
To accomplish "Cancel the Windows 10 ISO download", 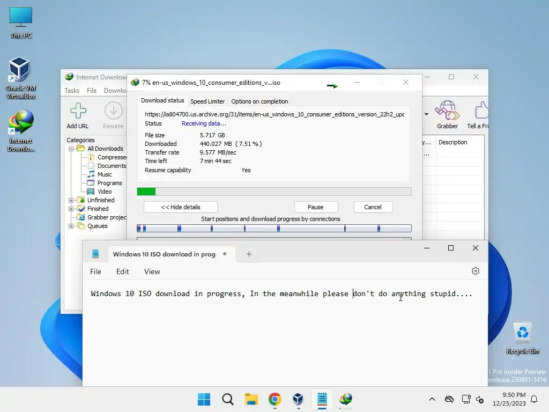I will pos(373,207).
